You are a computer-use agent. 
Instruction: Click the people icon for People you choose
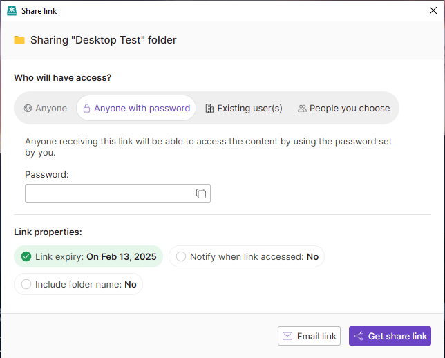tap(302, 109)
